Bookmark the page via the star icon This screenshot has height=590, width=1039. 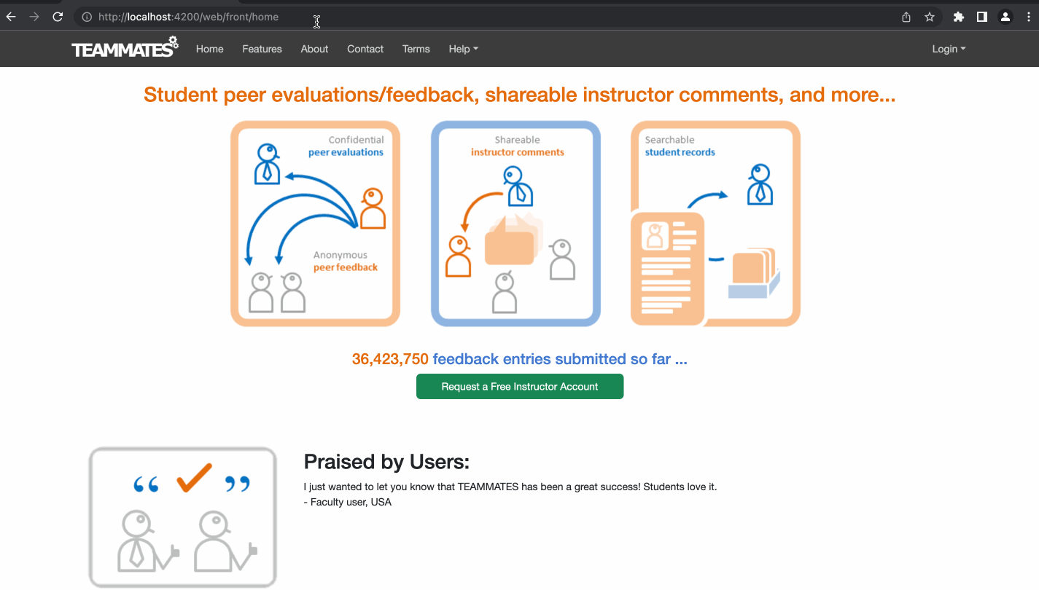tap(930, 16)
